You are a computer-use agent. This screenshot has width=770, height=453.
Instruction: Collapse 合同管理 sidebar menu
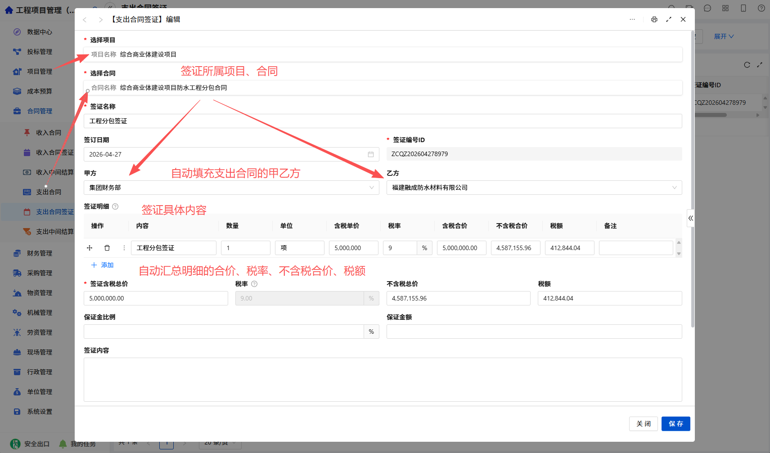coord(40,111)
